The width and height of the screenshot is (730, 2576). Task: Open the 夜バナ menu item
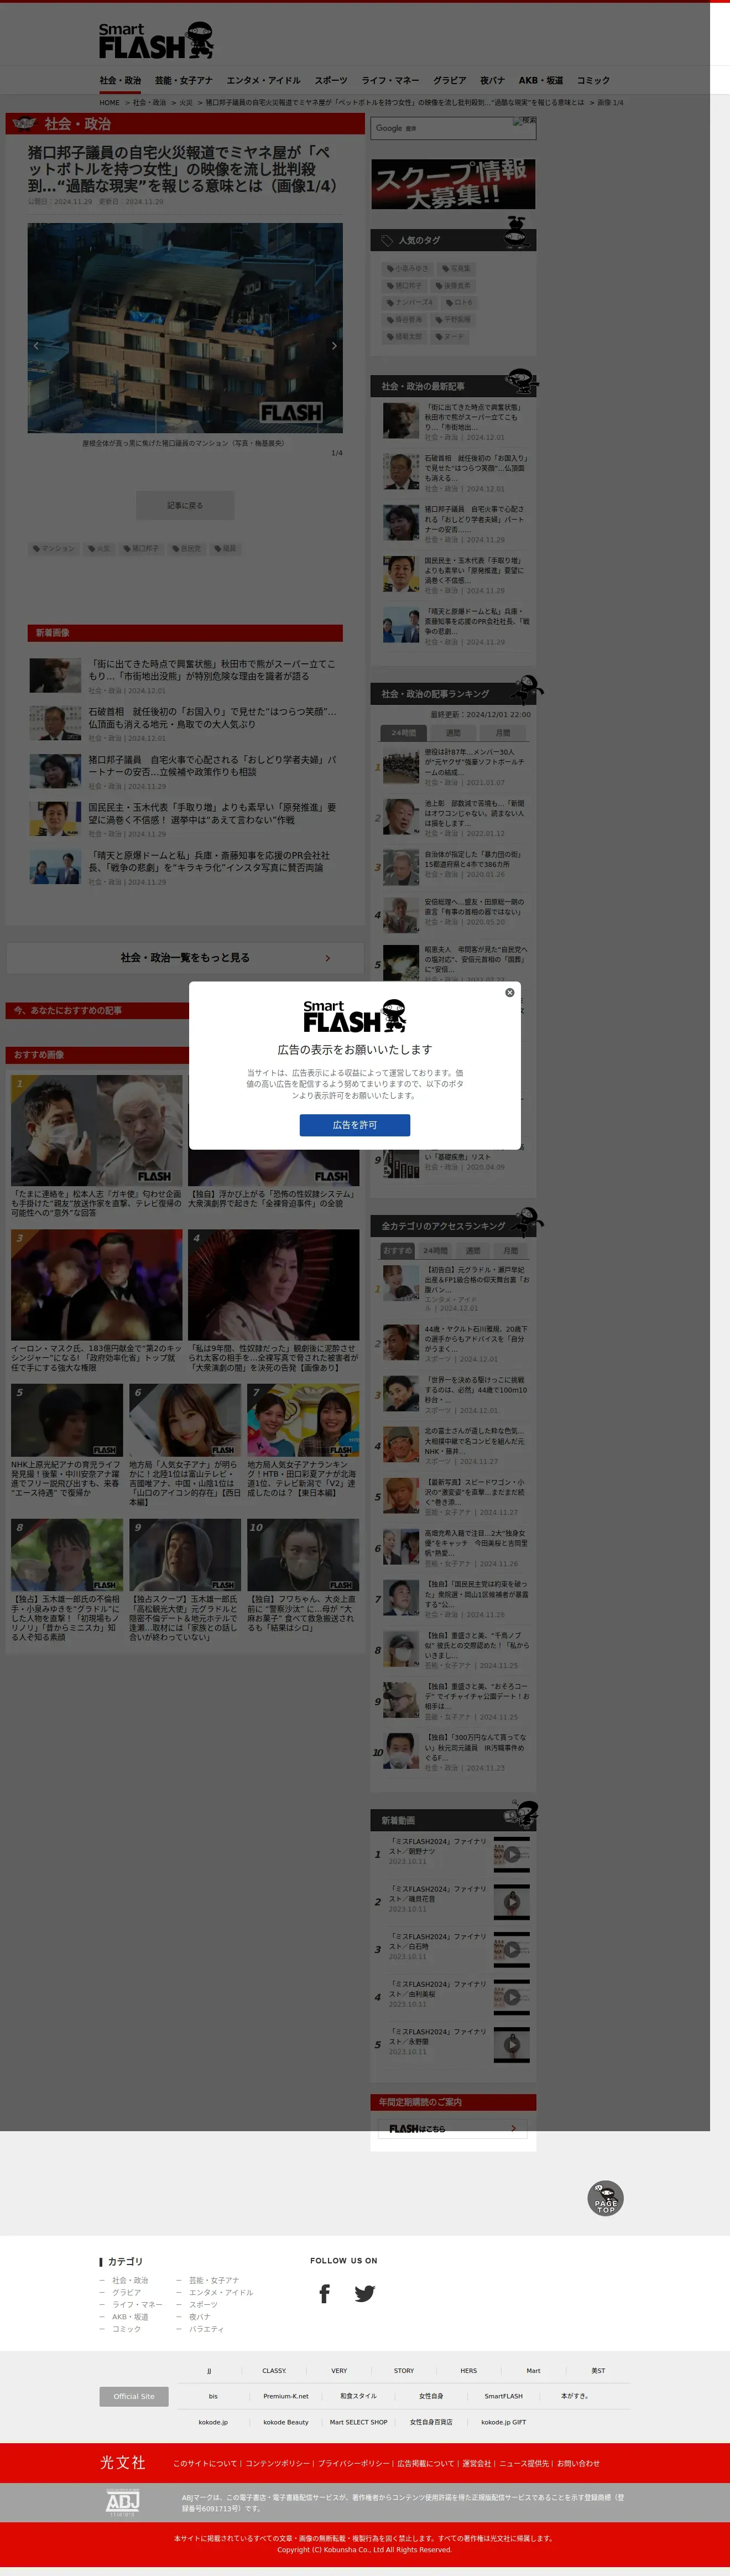click(492, 80)
